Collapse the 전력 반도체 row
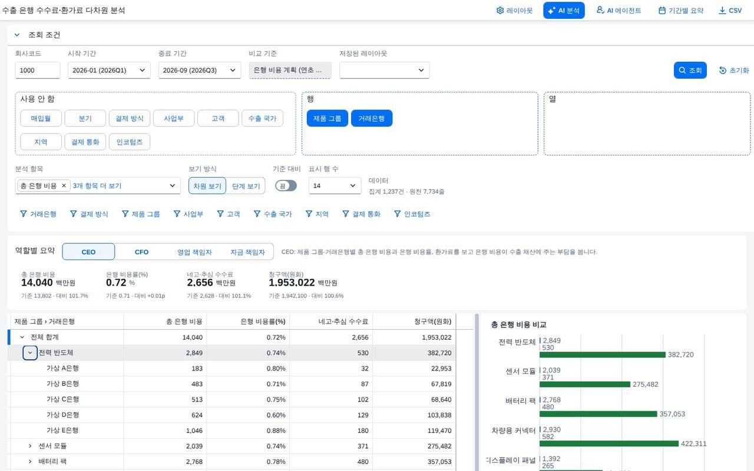The height and width of the screenshot is (471, 754). 30,353
